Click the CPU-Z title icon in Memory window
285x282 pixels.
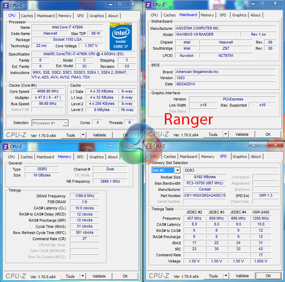point(6,147)
